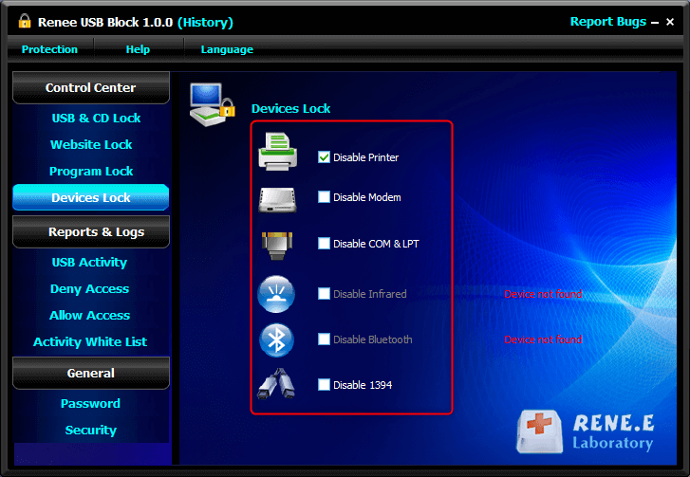Click the 1394 FireWire cable icon

click(276, 384)
